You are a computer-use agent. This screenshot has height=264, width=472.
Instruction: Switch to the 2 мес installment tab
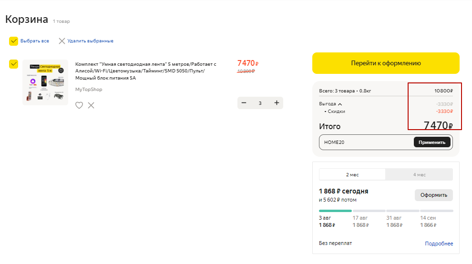(x=352, y=174)
